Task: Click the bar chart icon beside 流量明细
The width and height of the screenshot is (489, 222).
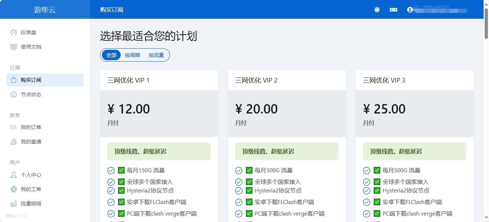Action: 14,204
